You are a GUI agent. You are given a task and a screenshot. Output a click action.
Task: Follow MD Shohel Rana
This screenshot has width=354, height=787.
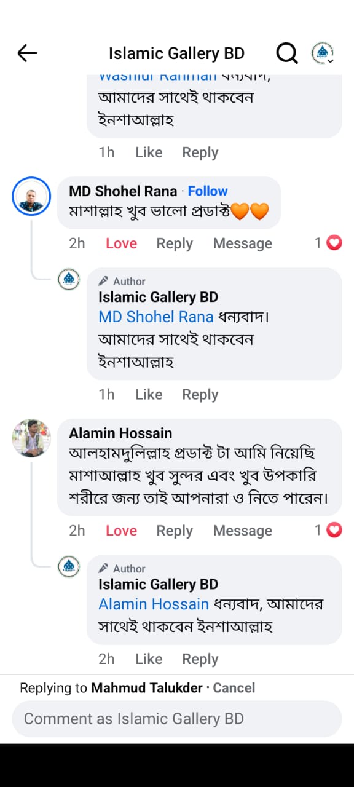(208, 191)
